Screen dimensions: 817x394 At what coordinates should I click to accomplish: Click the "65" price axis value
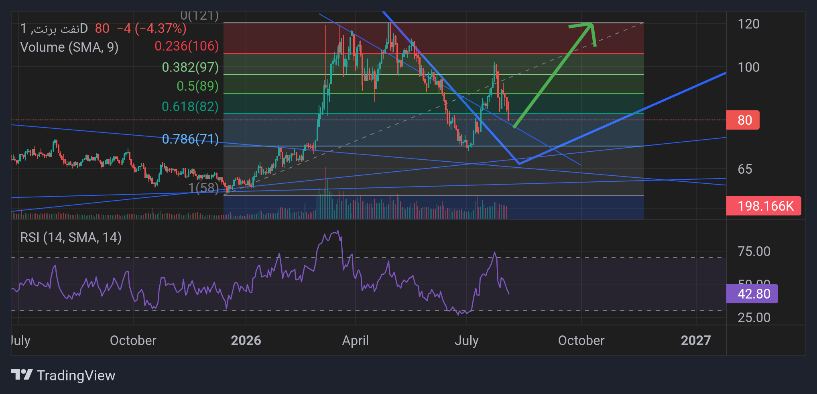point(745,169)
